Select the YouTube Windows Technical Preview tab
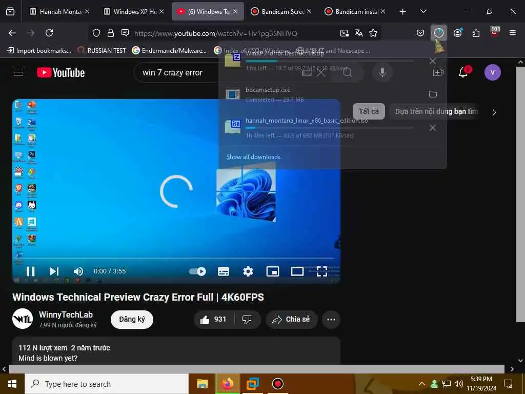Viewport: 525px width, 394px height. (x=208, y=11)
